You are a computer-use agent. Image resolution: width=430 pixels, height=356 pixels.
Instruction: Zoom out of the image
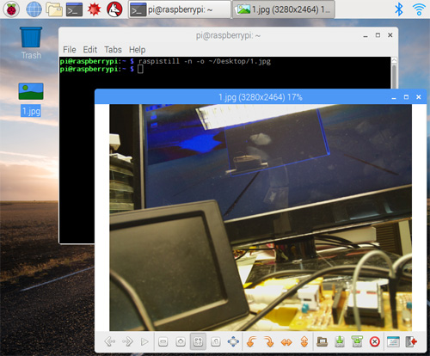(163, 341)
